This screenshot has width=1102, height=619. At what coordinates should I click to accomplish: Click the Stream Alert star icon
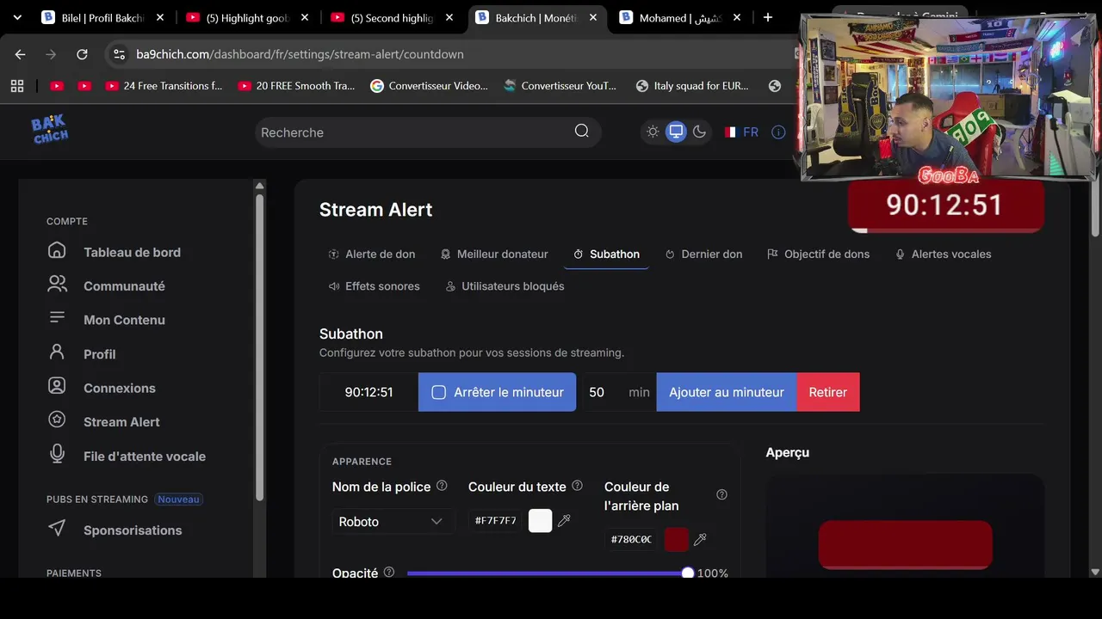pyautogui.click(x=57, y=420)
